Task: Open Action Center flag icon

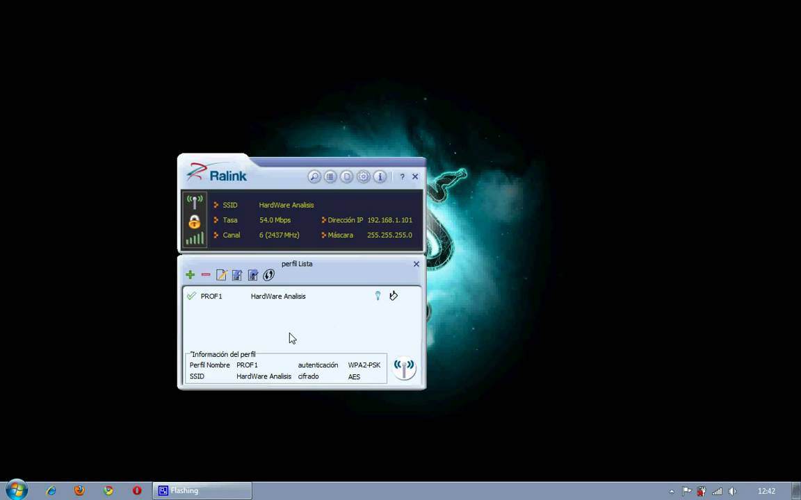Action: (x=686, y=491)
